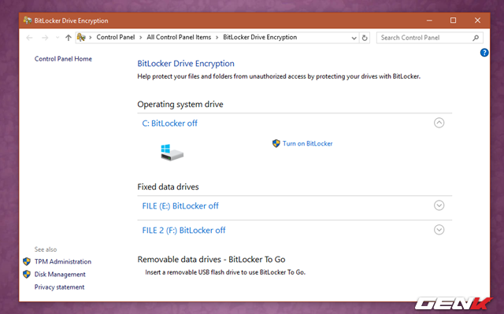This screenshot has height=314, width=504.
Task: Collapse the C: drive section
Action: [439, 123]
